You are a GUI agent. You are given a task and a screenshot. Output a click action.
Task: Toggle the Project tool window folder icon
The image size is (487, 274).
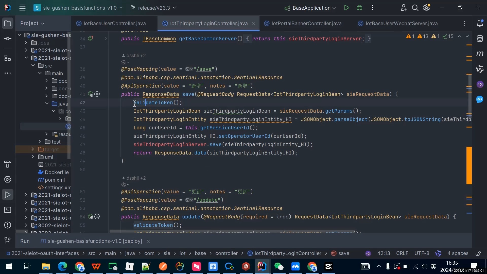pyautogui.click(x=8, y=23)
